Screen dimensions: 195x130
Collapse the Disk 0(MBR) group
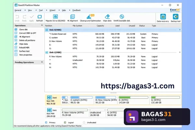[x=180, y=30]
